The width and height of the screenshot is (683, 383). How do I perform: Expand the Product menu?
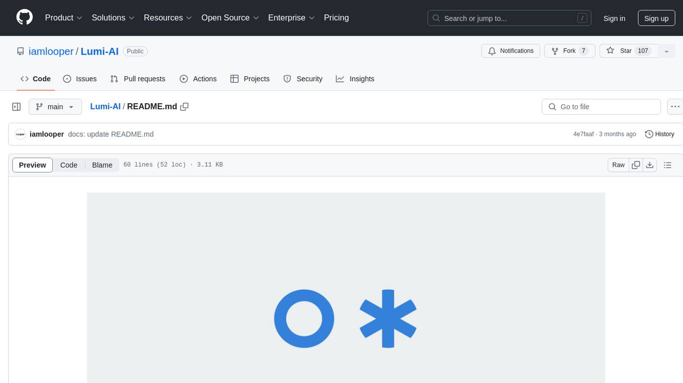64,18
